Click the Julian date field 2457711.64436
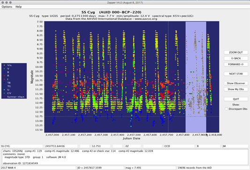This screenshot has width=250, height=170. tap(61, 146)
